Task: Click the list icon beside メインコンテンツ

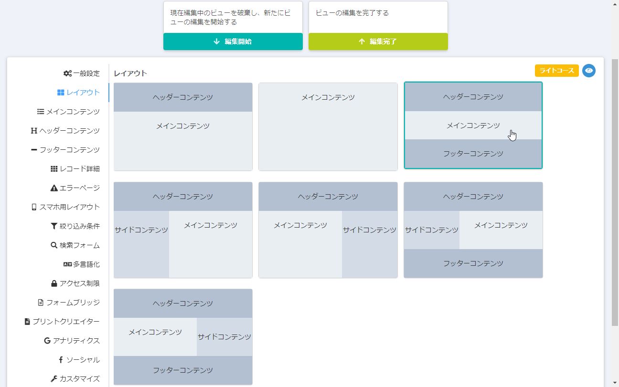Action: pos(41,112)
